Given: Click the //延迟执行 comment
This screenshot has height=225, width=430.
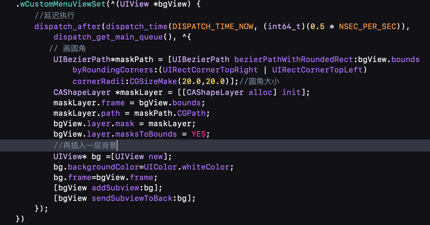Looking at the screenshot, I should (x=55, y=15).
